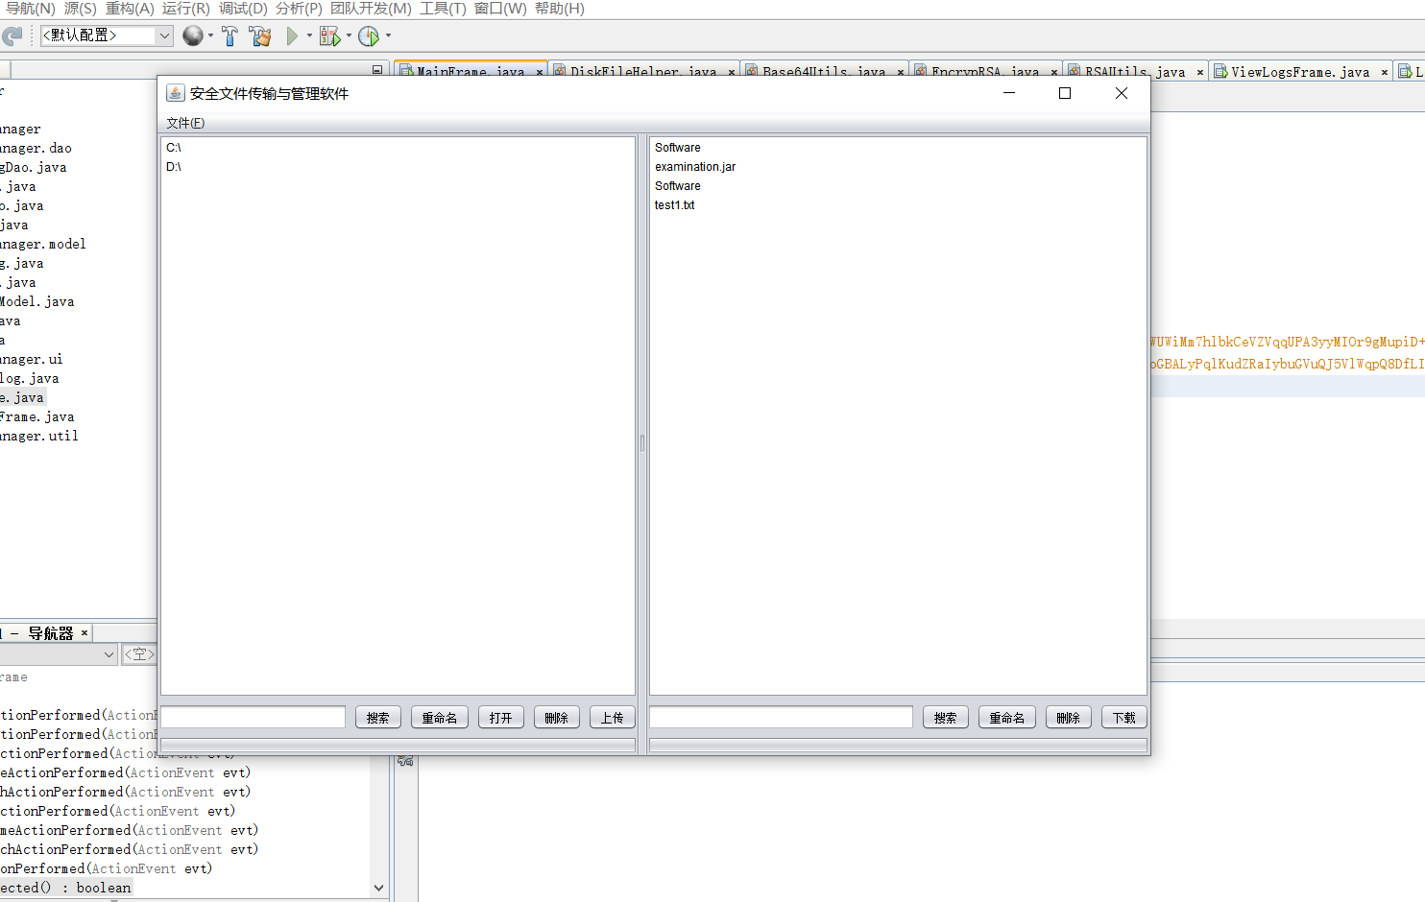Image resolution: width=1425 pixels, height=902 pixels.
Task: Click the 上传 upload button
Action: pos(612,718)
